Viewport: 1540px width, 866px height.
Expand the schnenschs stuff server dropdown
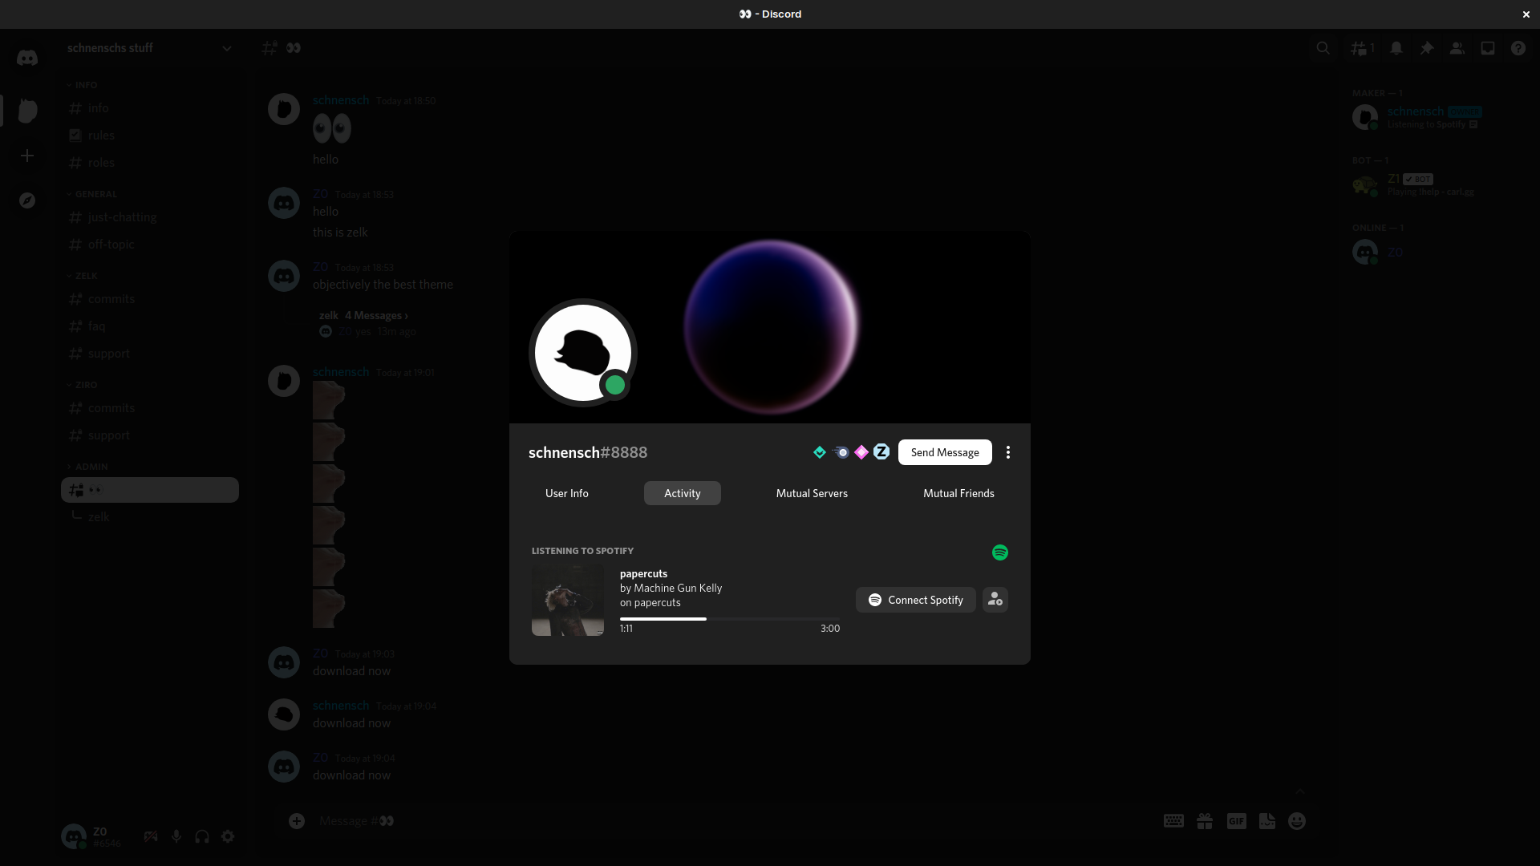227,48
